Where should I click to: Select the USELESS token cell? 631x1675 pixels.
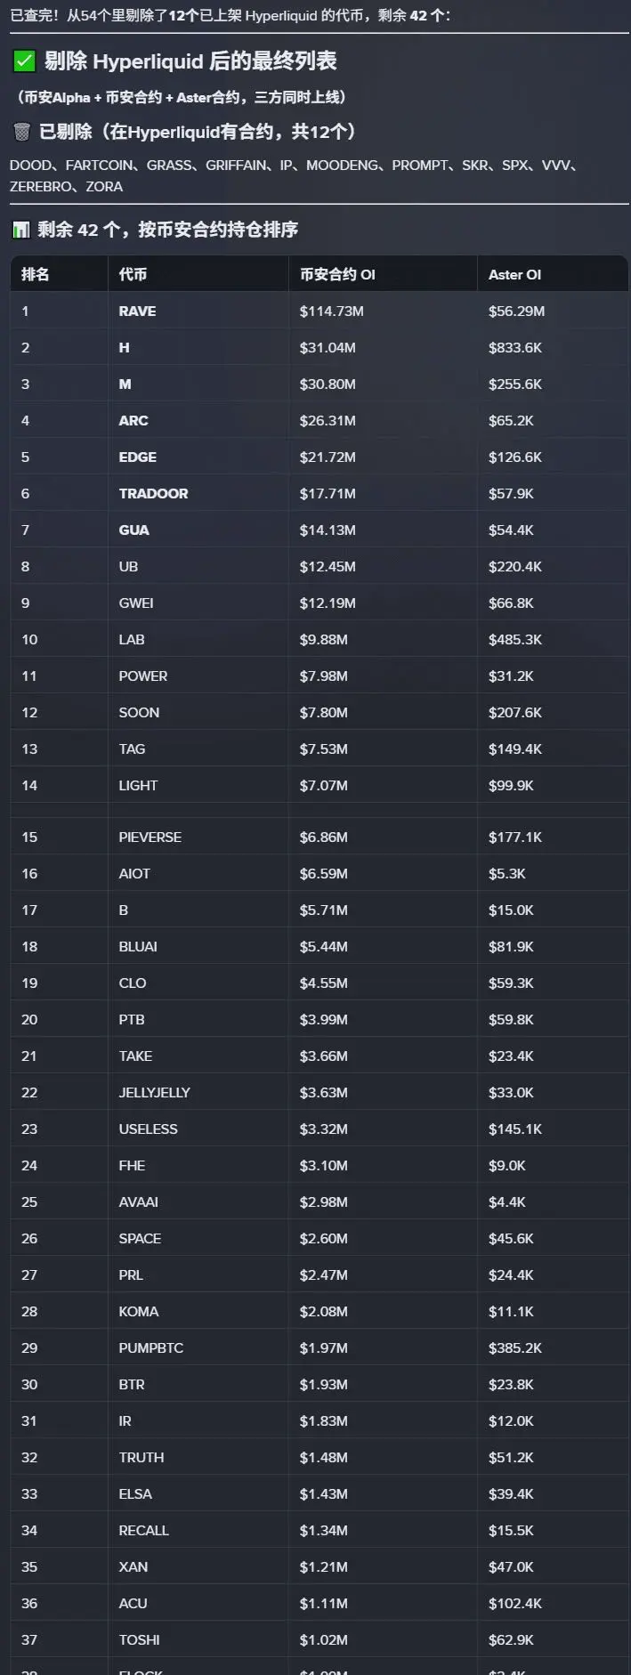148,1129
